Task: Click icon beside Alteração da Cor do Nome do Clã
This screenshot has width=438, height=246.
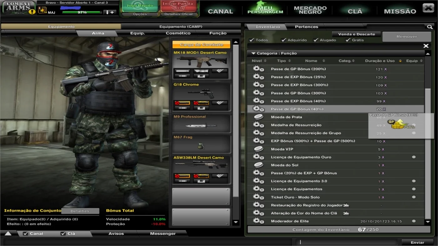Action: click(346, 213)
